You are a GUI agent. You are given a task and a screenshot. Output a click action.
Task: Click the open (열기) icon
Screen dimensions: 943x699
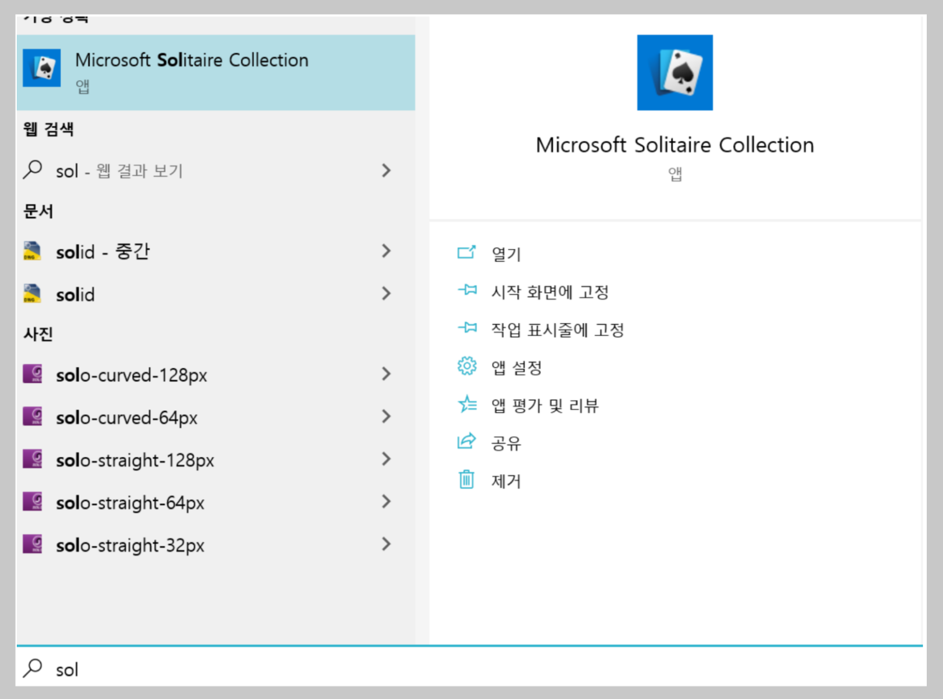coord(467,252)
